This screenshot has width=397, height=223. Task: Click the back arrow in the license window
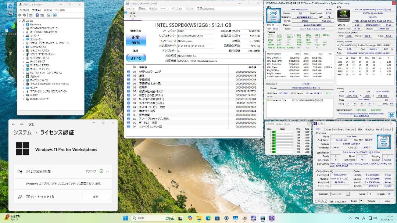tap(13, 123)
